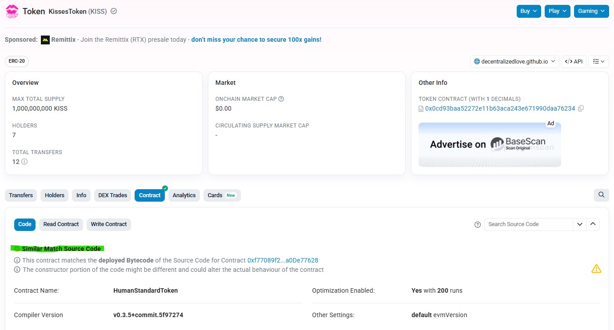Click the help icon beside Search Source Code
The height and width of the screenshot is (330, 614).
click(x=478, y=225)
